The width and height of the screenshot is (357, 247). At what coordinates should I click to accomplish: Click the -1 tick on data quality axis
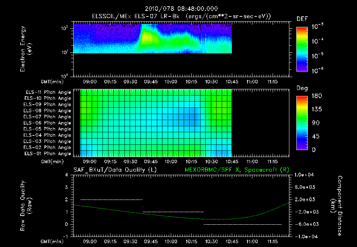pos(65,236)
